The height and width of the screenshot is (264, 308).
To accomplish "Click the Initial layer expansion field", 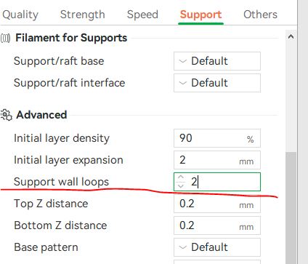I will [217, 160].
